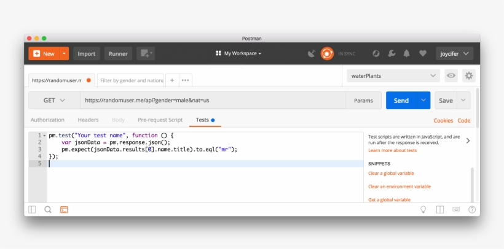Open the wrench settings icon

(x=392, y=53)
